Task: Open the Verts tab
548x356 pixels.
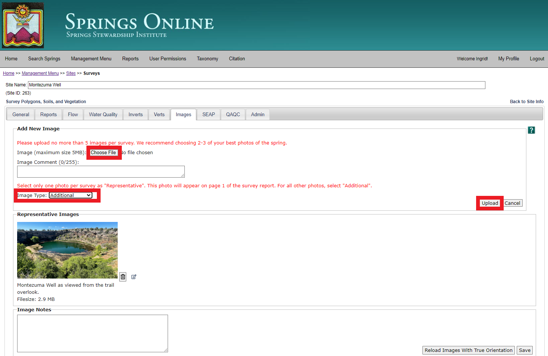Action: tap(159, 114)
